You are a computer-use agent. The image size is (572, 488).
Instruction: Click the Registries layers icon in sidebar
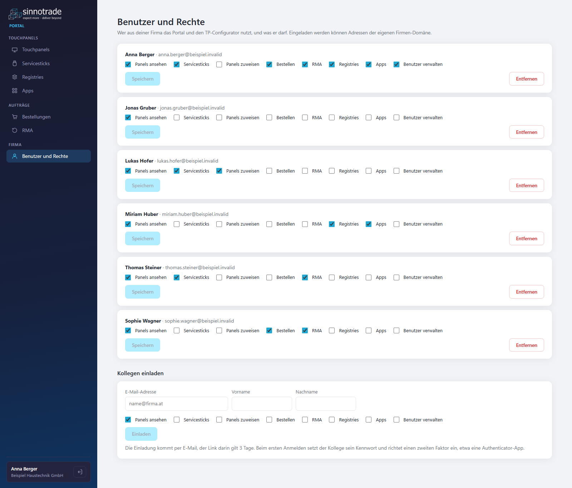click(x=15, y=77)
